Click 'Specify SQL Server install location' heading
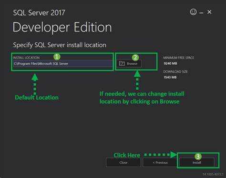This screenshot has height=178, width=226. [x=60, y=45]
